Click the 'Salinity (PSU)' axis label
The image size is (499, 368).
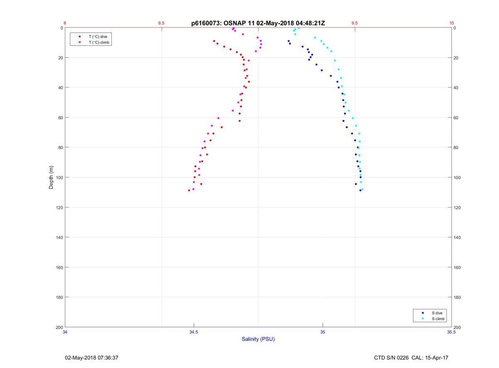tap(258, 339)
